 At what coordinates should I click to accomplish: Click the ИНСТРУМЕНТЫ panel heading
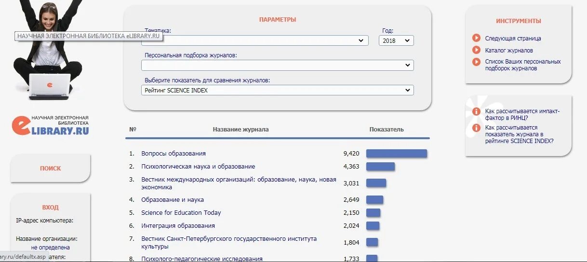[x=519, y=21]
